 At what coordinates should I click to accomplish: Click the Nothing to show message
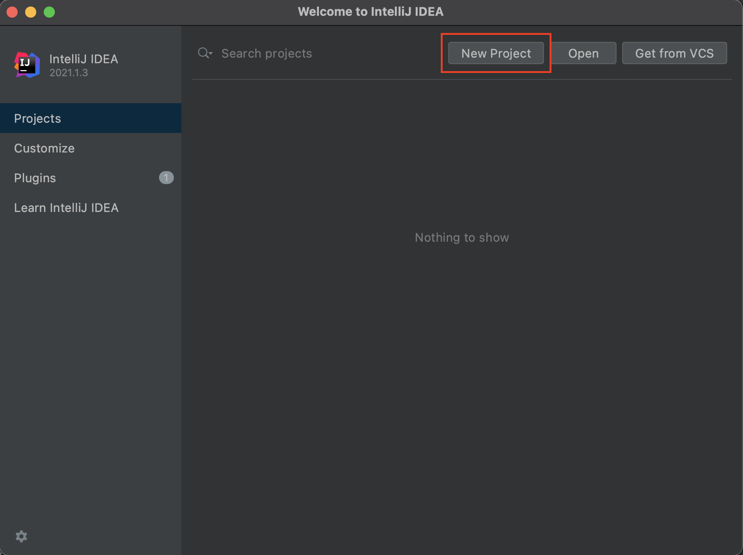click(462, 238)
